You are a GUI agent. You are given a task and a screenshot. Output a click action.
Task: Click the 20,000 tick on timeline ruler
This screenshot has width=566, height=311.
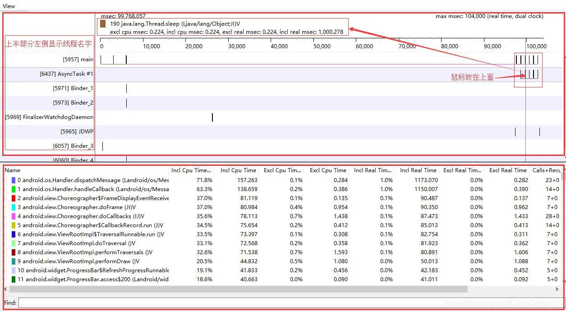[x=194, y=46]
